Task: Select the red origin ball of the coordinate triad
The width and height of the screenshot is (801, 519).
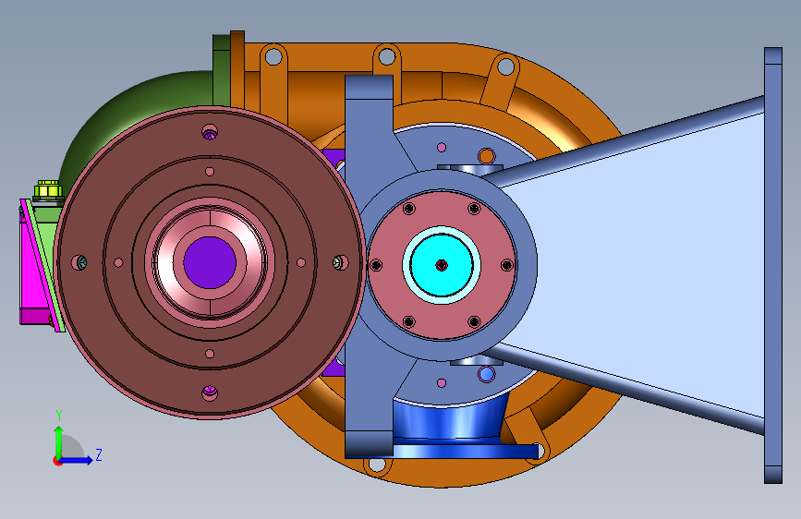Action: [x=56, y=461]
